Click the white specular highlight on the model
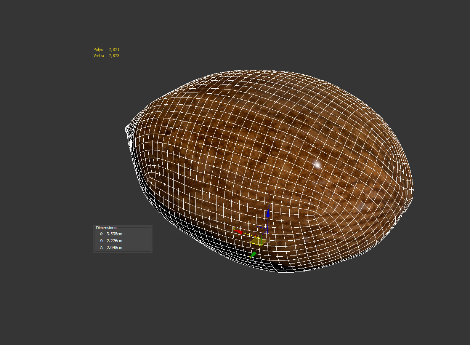470x345 pixels. (317, 165)
